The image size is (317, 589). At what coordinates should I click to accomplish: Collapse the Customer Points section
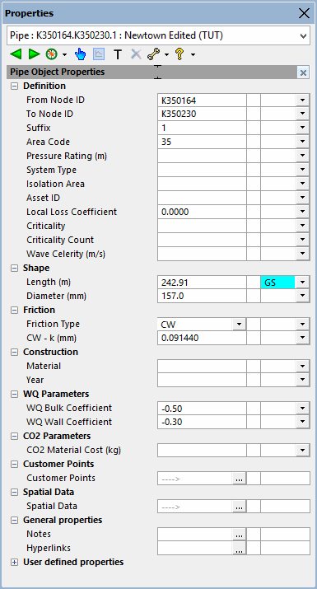tap(14, 465)
